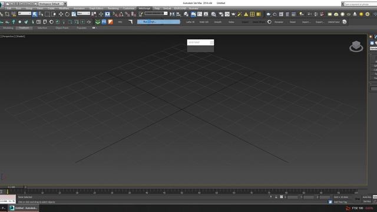This screenshot has height=212, width=377.
Task: Click the pink MAXScript listener field
Action: click(8, 197)
